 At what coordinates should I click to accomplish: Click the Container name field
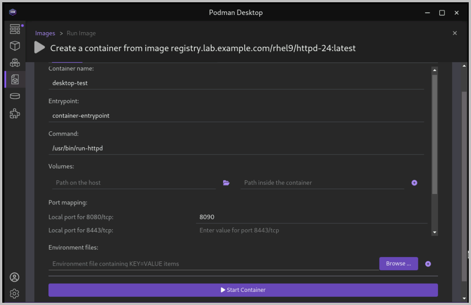(x=236, y=83)
